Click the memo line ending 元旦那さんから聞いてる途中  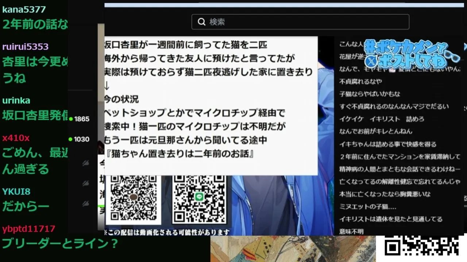click(186, 140)
